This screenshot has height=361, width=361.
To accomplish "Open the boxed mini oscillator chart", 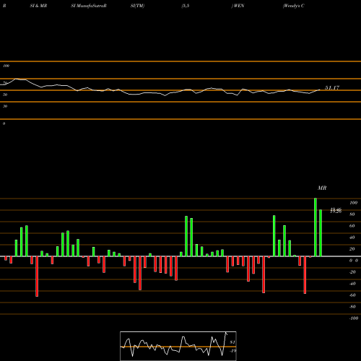I will click(x=178, y=346).
